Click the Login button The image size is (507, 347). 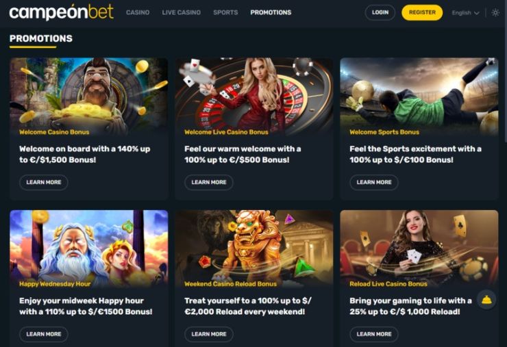[x=380, y=12]
